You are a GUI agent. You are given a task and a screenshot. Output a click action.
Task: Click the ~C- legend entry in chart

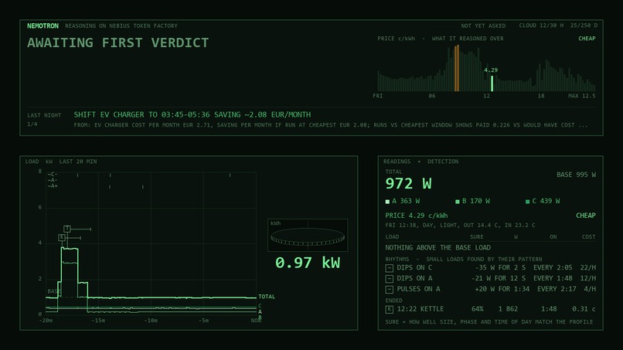(x=53, y=175)
